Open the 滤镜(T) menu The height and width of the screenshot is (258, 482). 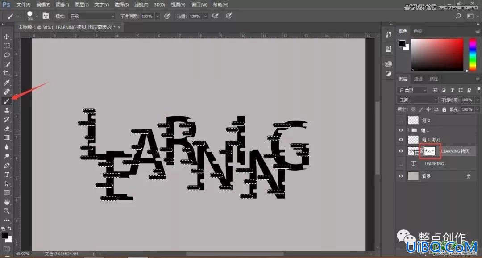[141, 5]
